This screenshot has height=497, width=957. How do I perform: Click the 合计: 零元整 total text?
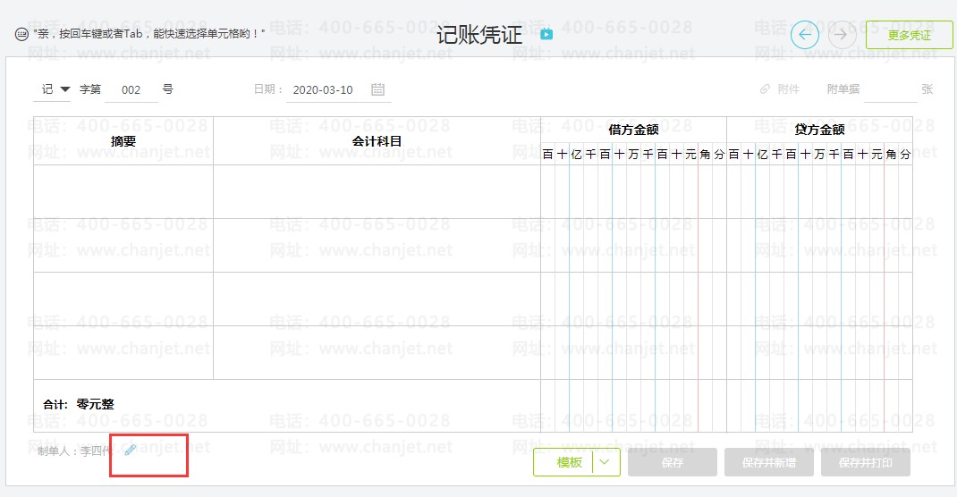pos(79,404)
